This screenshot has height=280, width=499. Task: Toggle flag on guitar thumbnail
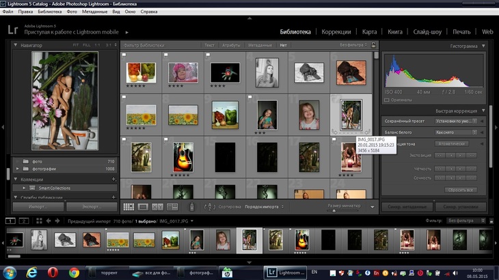tap(166, 139)
